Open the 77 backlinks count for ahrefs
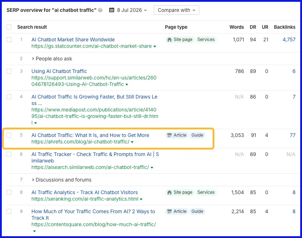The width and height of the screenshot is (302, 238). tap(293, 135)
